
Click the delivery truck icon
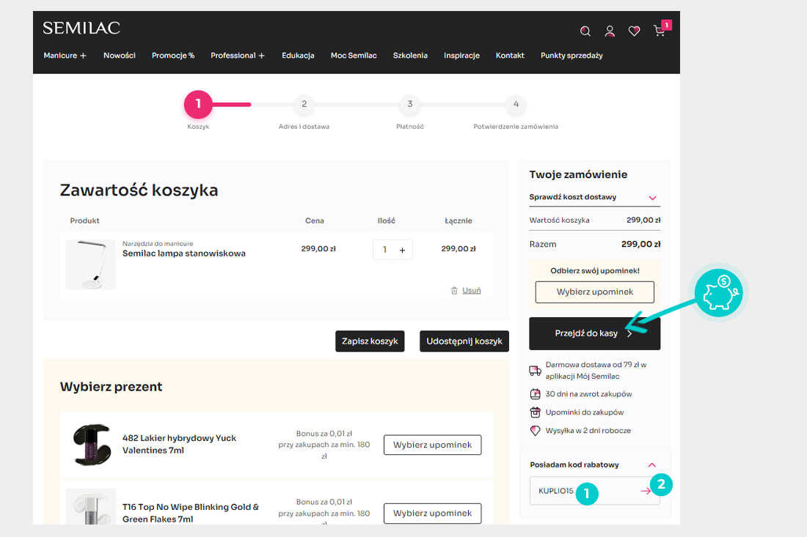point(536,371)
